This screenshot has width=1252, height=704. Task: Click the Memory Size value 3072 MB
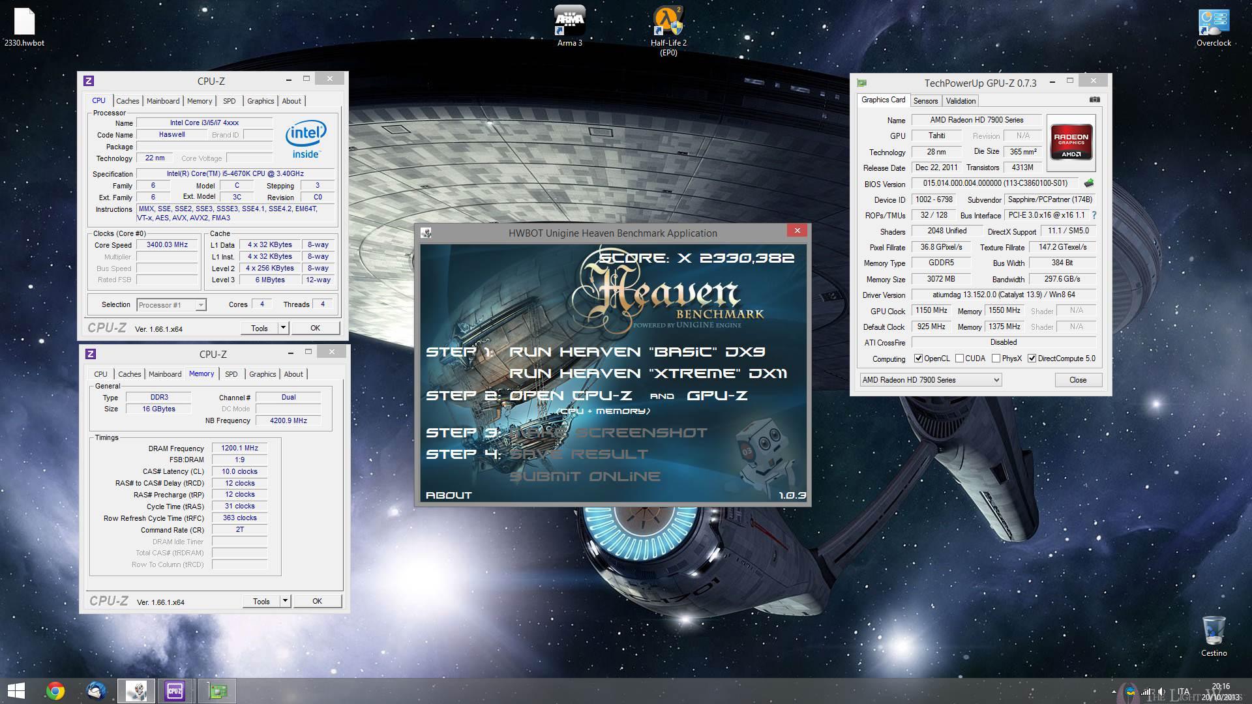click(x=940, y=279)
